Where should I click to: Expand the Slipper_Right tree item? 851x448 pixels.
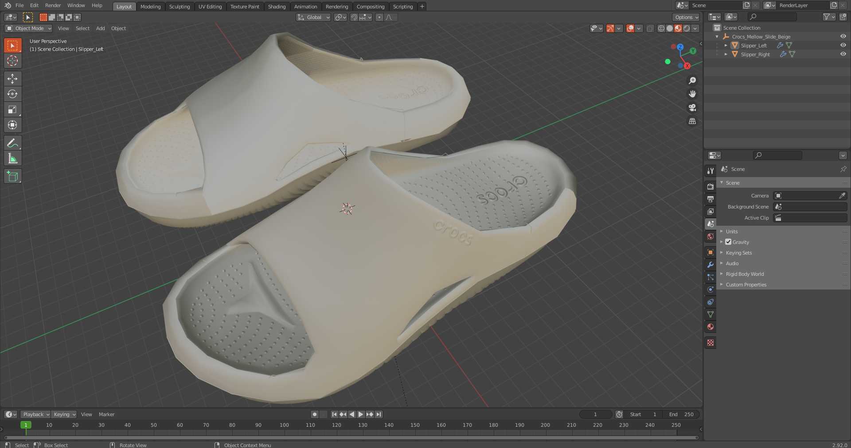click(x=726, y=54)
